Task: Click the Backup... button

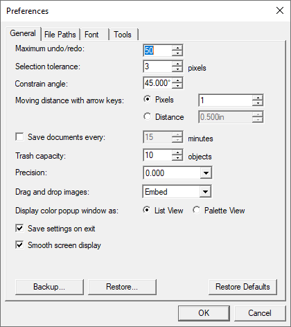Action: (49, 287)
